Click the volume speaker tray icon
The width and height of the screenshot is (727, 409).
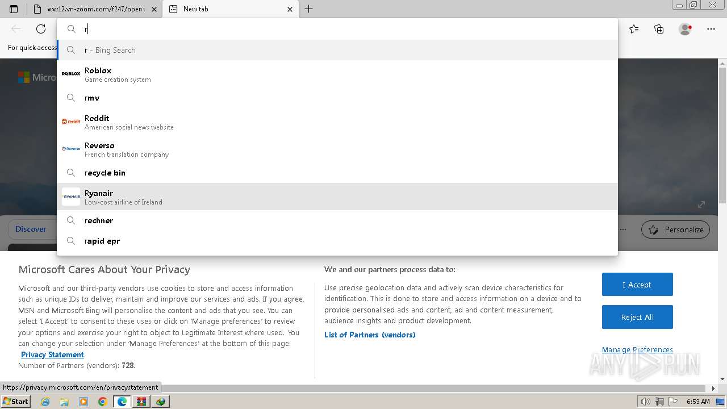coord(646,402)
